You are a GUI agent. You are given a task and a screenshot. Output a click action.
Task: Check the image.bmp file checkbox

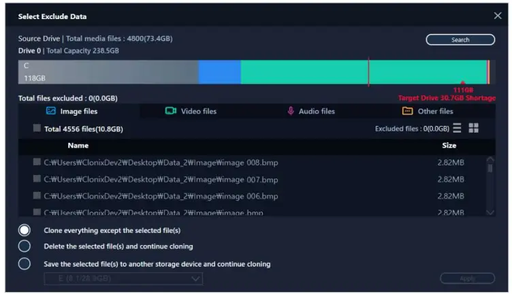[37, 212]
